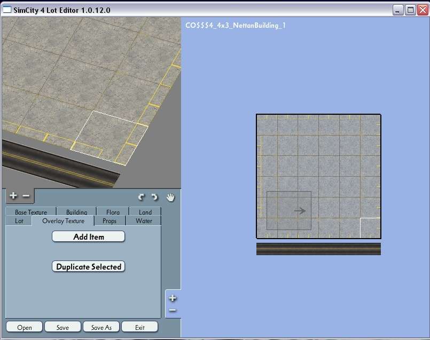
Task: Click the Add Item button
Action: pos(88,236)
